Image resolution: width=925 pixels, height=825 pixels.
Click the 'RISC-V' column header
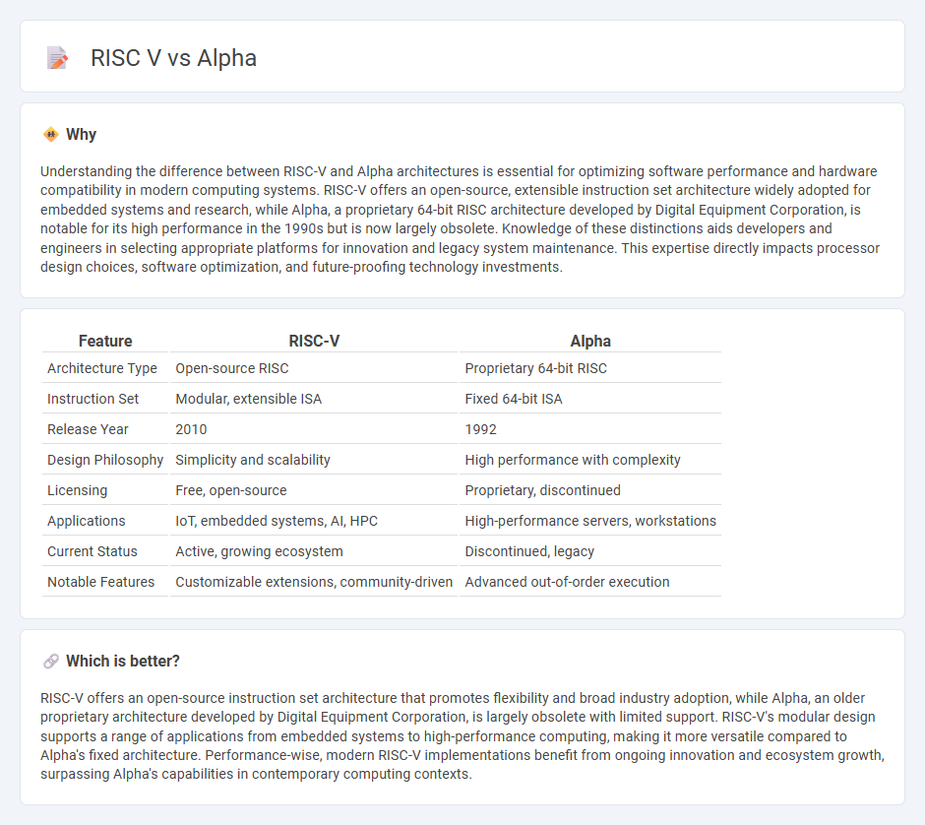(314, 341)
